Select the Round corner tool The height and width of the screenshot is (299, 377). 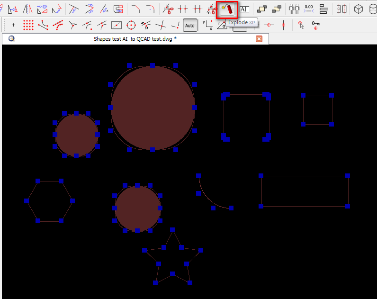click(151, 9)
